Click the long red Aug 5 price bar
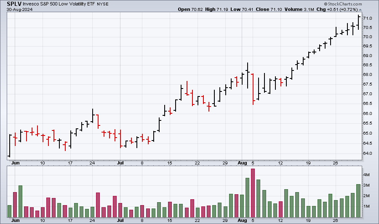The height and width of the screenshot is (224, 379). point(253,89)
